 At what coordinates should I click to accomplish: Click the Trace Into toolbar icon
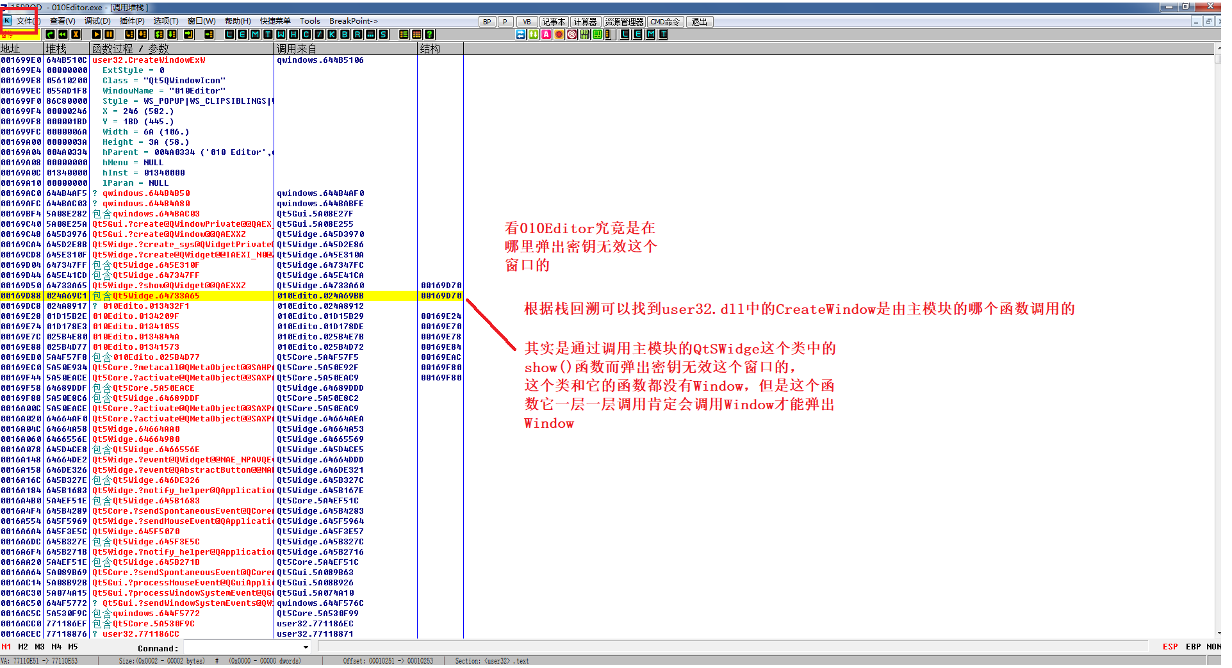159,35
